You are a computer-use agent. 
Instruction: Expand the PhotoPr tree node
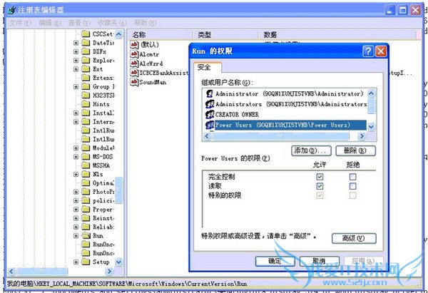(x=76, y=192)
